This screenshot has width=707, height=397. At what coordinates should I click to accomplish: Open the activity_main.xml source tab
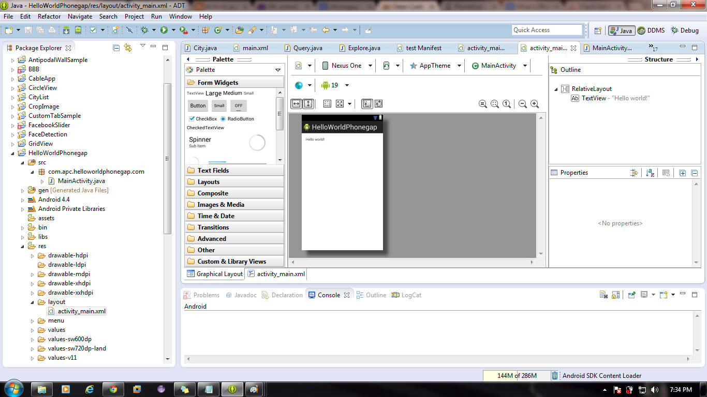tap(276, 274)
